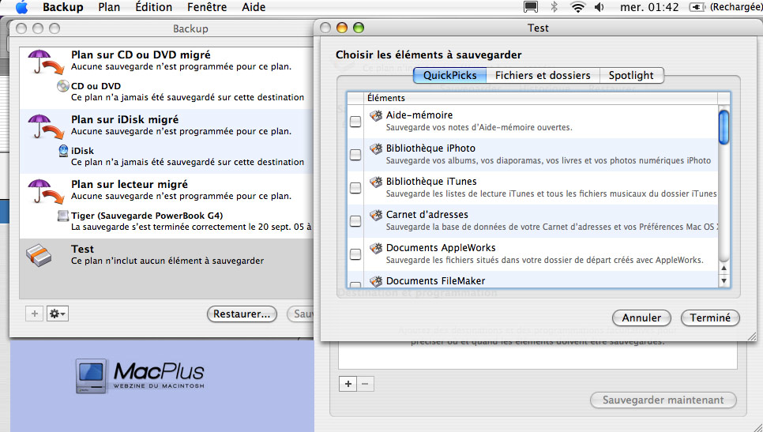Click the Carnet d'adresses QuickPick icon

coord(376,215)
